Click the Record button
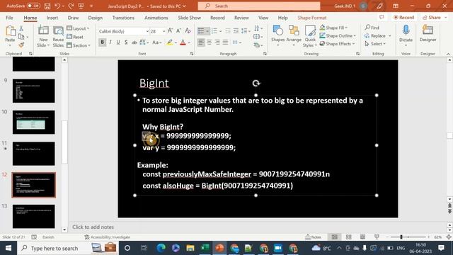Image resolution: width=453 pixels, height=255 pixels. coord(403,17)
